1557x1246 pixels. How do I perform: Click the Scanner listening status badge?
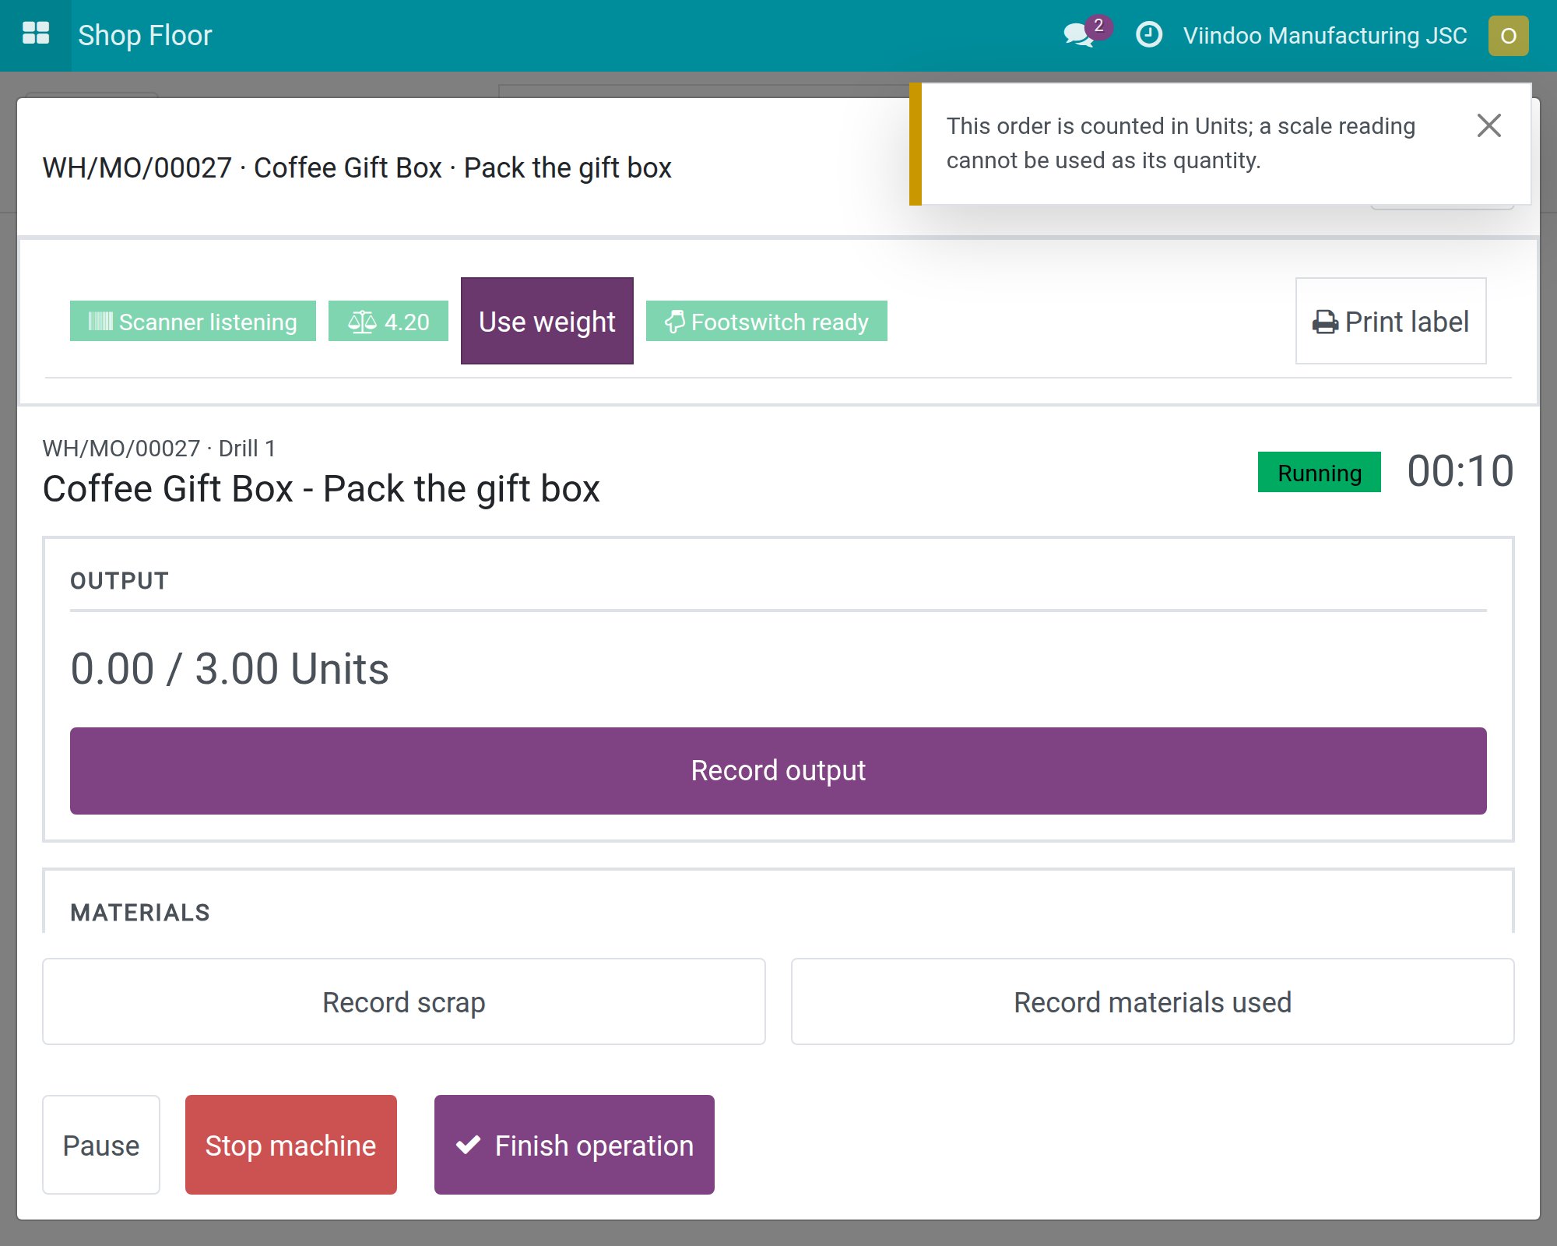point(193,321)
